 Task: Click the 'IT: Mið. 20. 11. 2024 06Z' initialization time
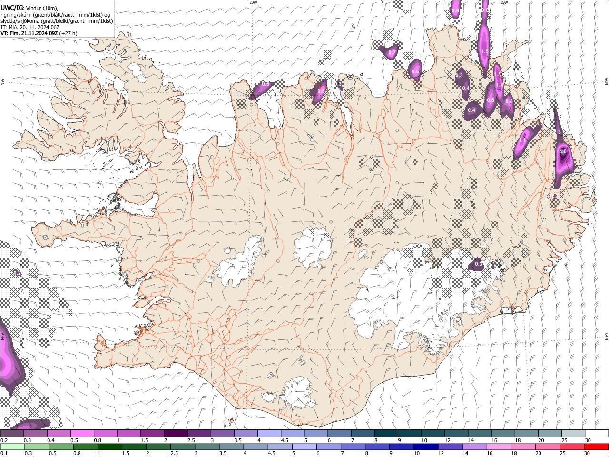[30, 27]
